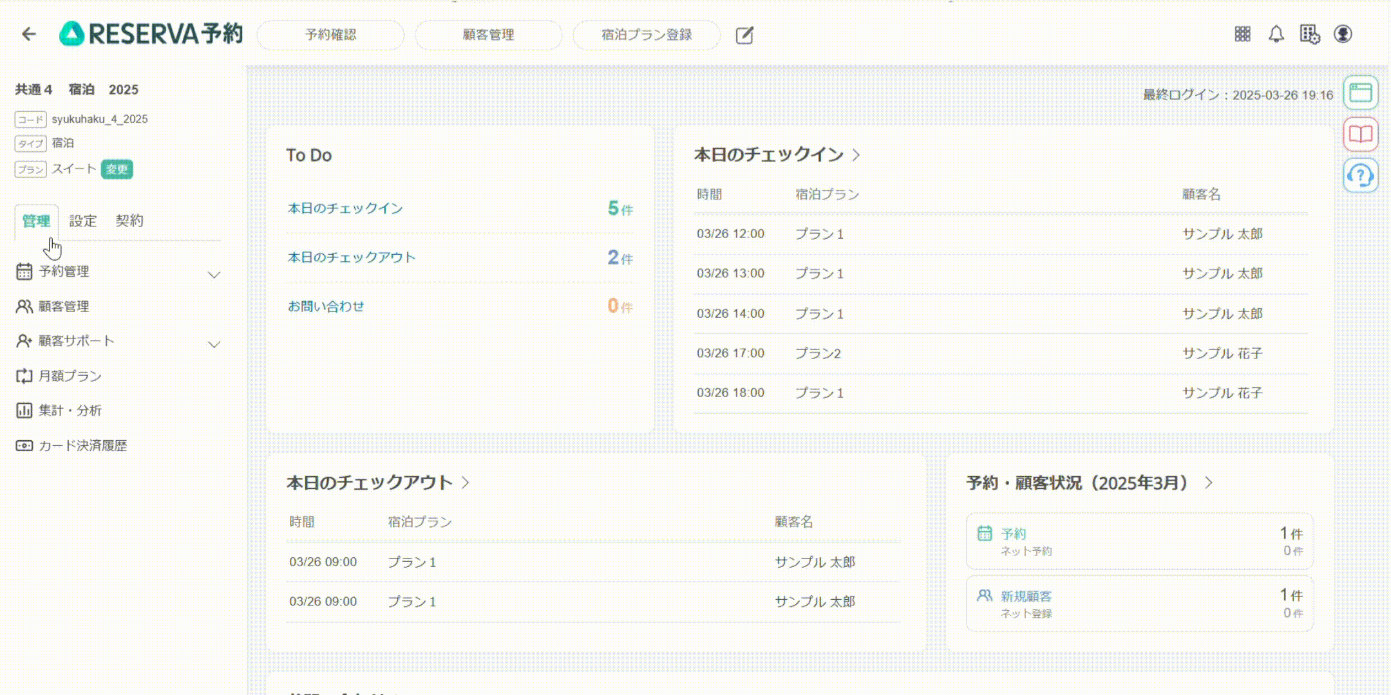Click the 月額プラン cycle icon
The image size is (1391, 695).
[x=24, y=376]
